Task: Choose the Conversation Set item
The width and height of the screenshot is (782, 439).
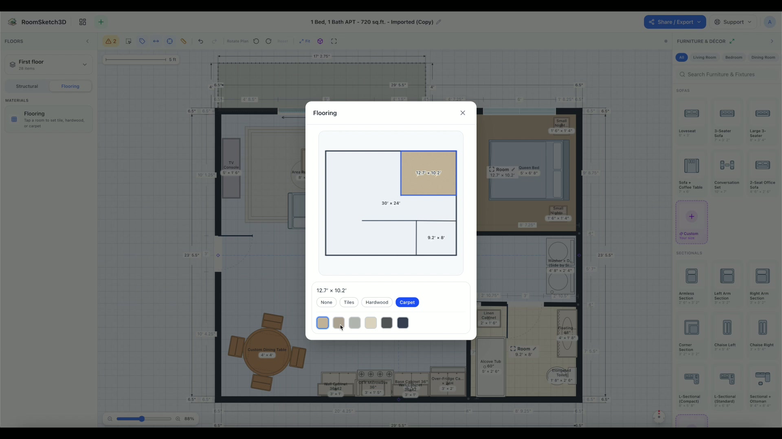Action: click(727, 174)
